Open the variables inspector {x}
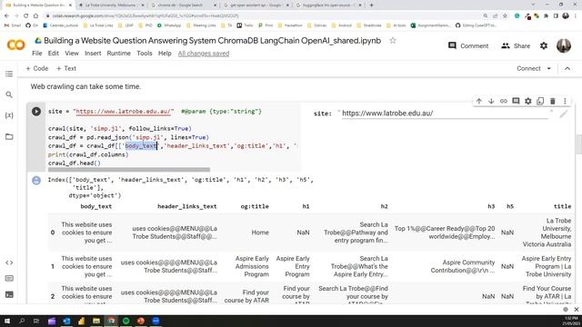The width and height of the screenshot is (582, 327). (9, 115)
